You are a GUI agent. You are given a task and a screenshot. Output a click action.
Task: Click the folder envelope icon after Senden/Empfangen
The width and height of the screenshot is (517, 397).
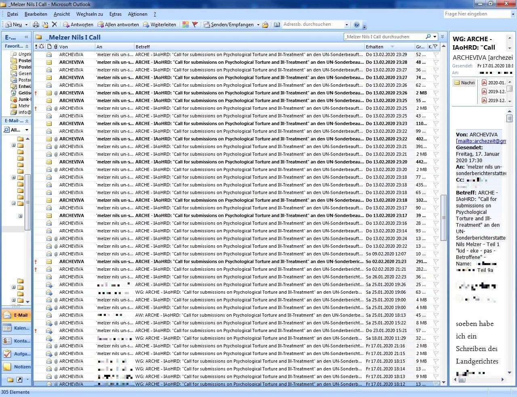265,25
